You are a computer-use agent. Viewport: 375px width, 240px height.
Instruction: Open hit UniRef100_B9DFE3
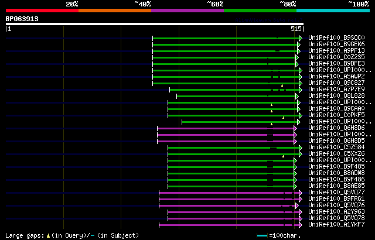pos(336,64)
